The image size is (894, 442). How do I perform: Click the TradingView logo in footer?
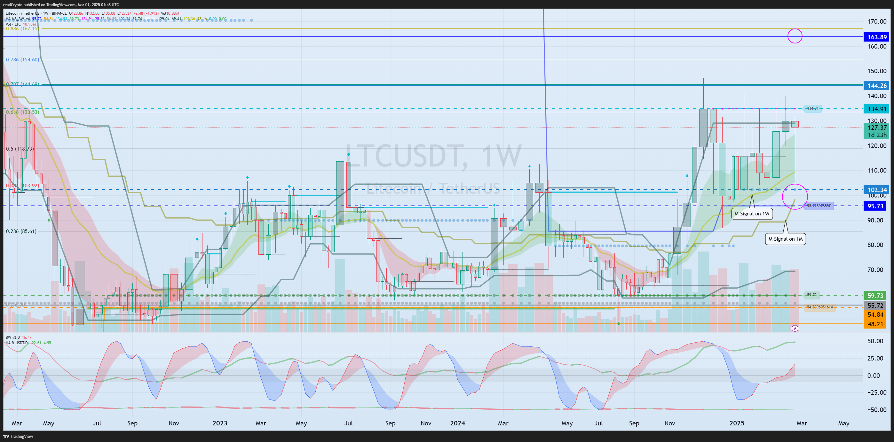pyautogui.click(x=18, y=436)
